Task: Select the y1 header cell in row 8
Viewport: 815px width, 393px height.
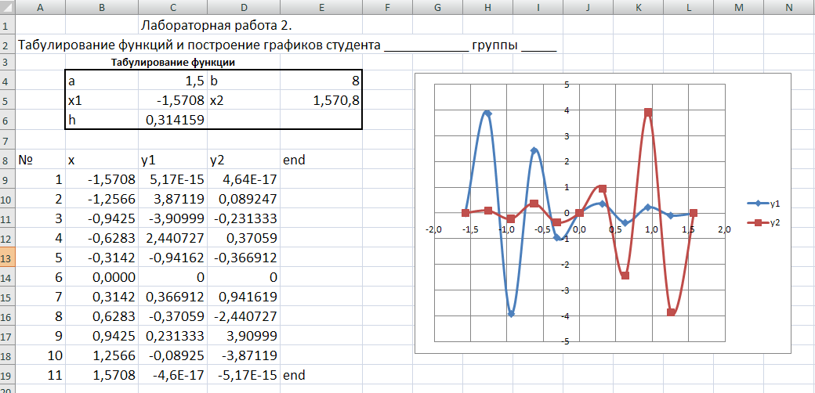Action: tap(172, 160)
